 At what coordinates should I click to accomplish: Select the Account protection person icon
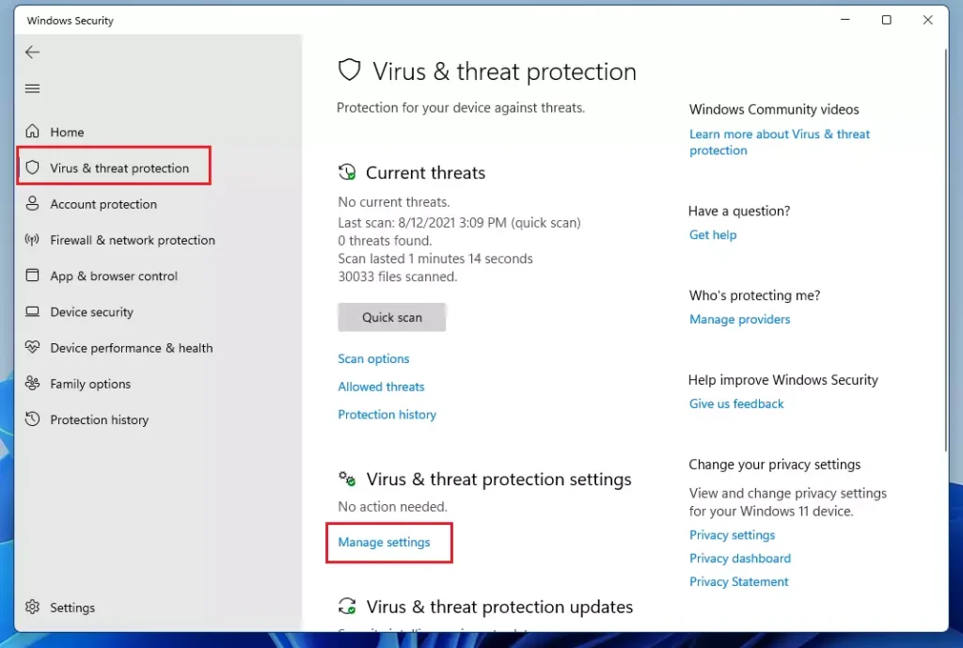tap(33, 203)
